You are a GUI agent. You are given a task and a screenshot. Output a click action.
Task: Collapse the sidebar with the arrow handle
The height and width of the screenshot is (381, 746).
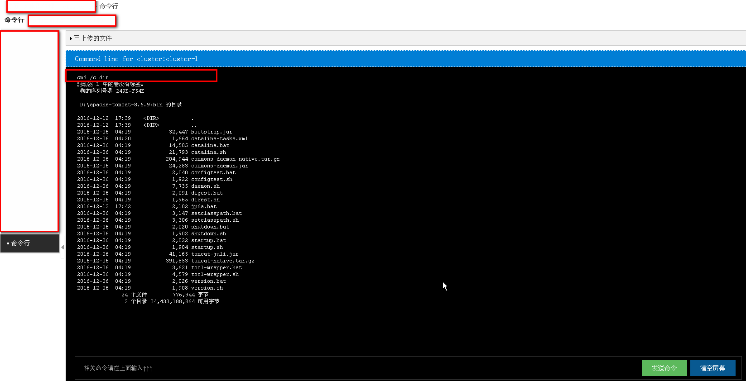pos(63,247)
